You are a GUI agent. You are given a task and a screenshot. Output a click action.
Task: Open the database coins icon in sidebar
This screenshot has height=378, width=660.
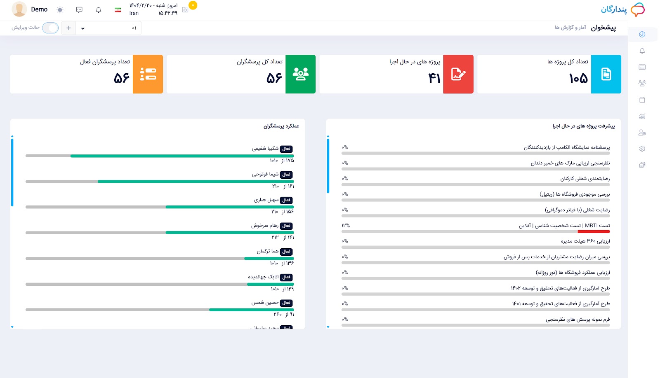tap(642, 165)
